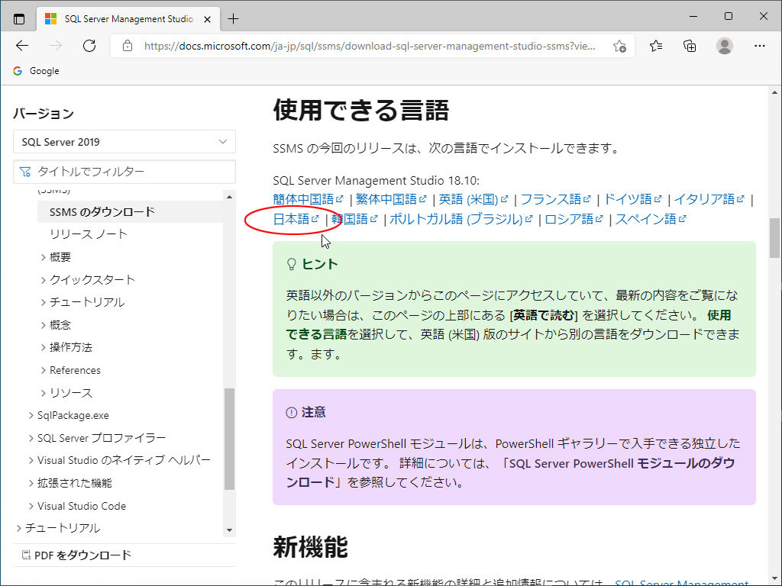Open the SQL Server 2019 version dropdown
782x586 pixels.
click(x=124, y=142)
